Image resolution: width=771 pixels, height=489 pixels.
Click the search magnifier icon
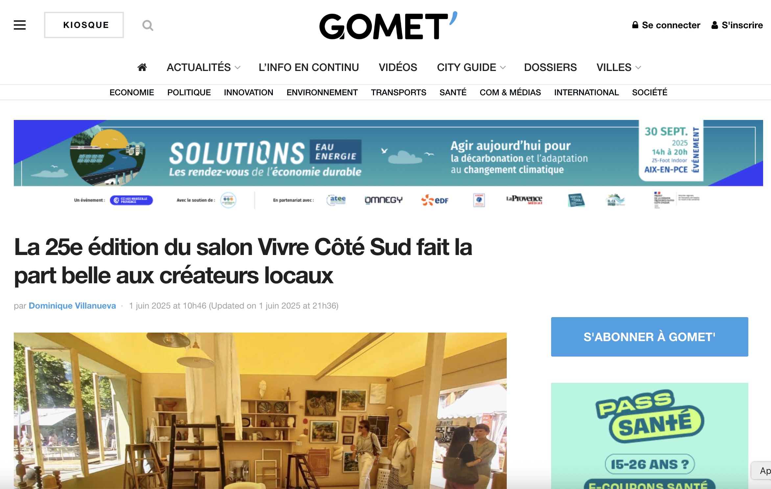tap(148, 25)
